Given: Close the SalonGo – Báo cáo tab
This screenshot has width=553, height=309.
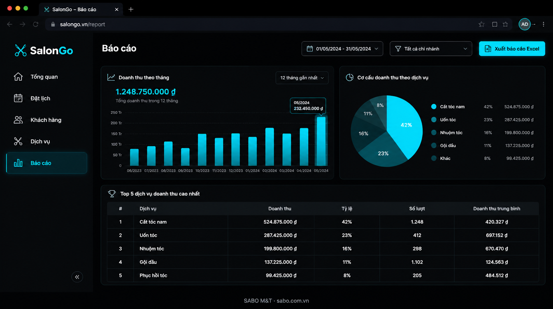Looking at the screenshot, I should (x=117, y=9).
